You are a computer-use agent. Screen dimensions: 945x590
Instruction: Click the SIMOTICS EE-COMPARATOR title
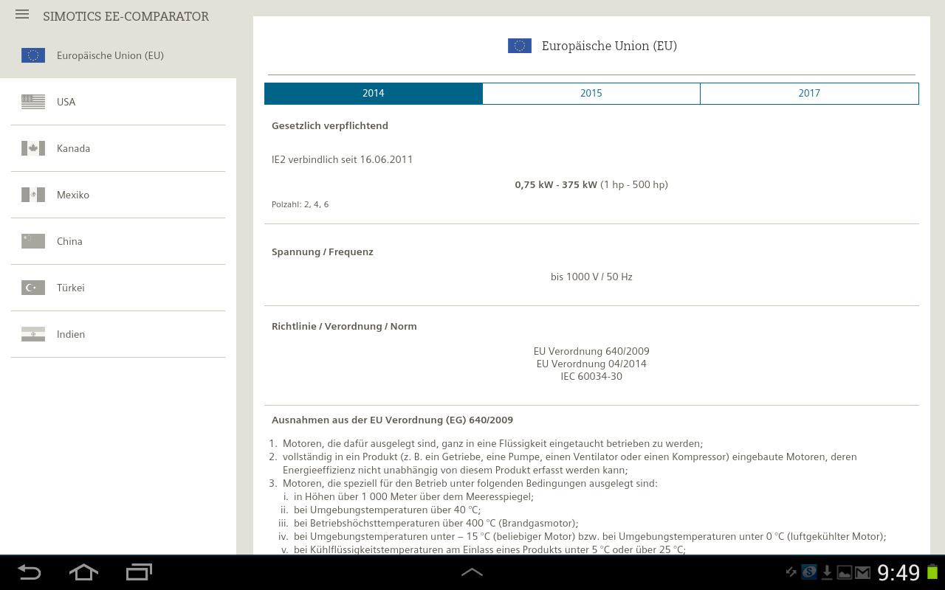click(126, 16)
